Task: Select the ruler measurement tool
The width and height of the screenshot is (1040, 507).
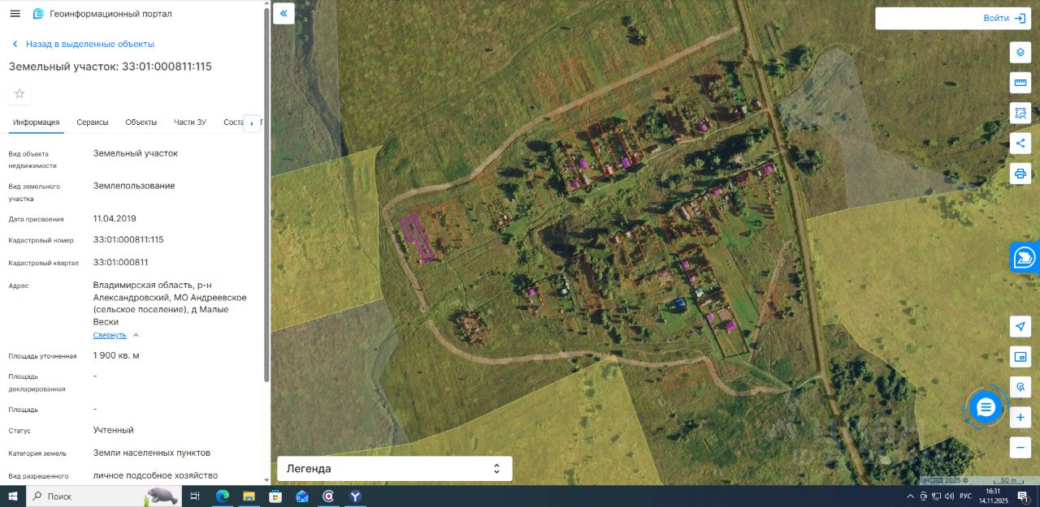Action: [1020, 83]
